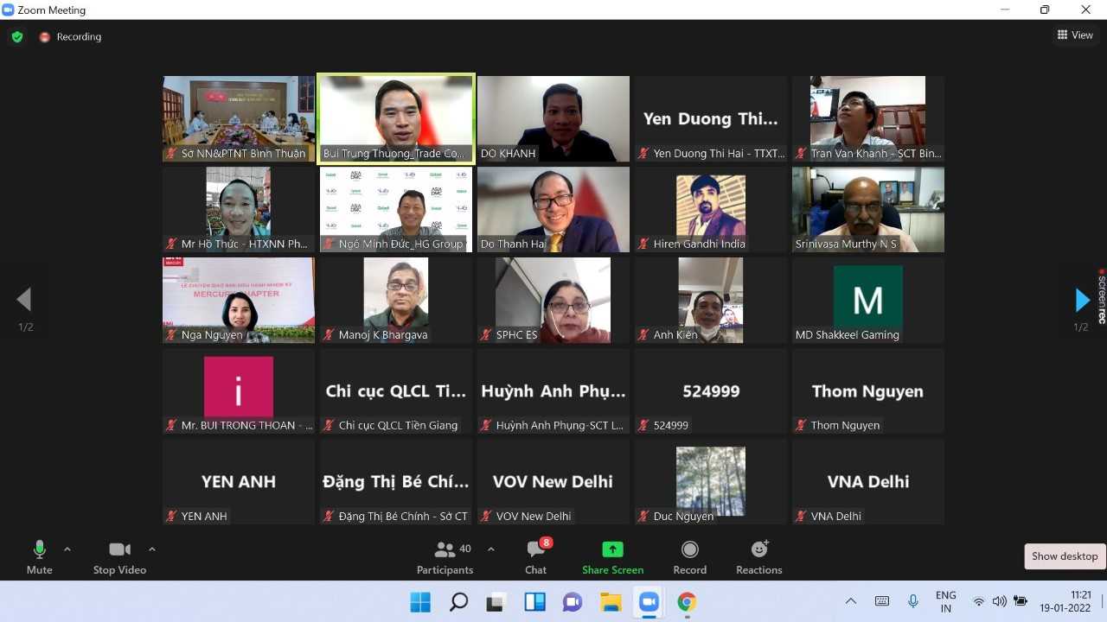Open the Windows Start menu
The height and width of the screenshot is (622, 1107).
pyautogui.click(x=420, y=602)
